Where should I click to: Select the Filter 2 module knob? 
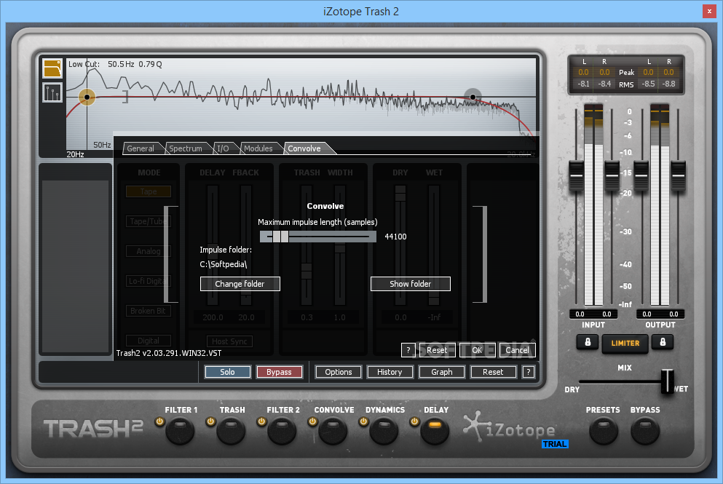pyautogui.click(x=282, y=431)
